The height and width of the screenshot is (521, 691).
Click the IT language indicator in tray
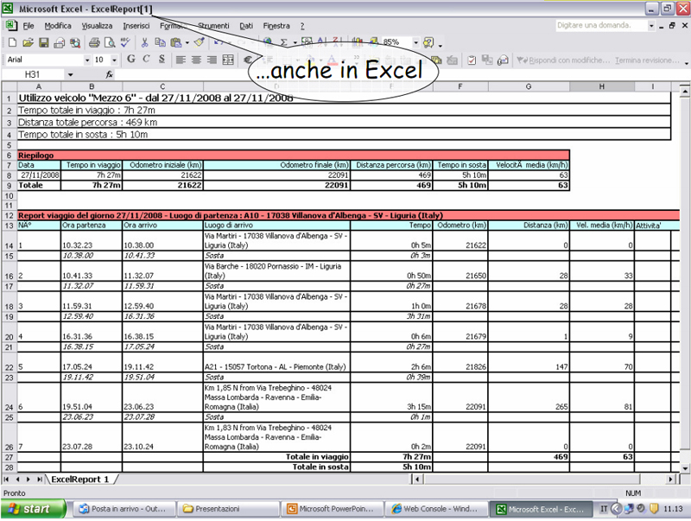(604, 509)
